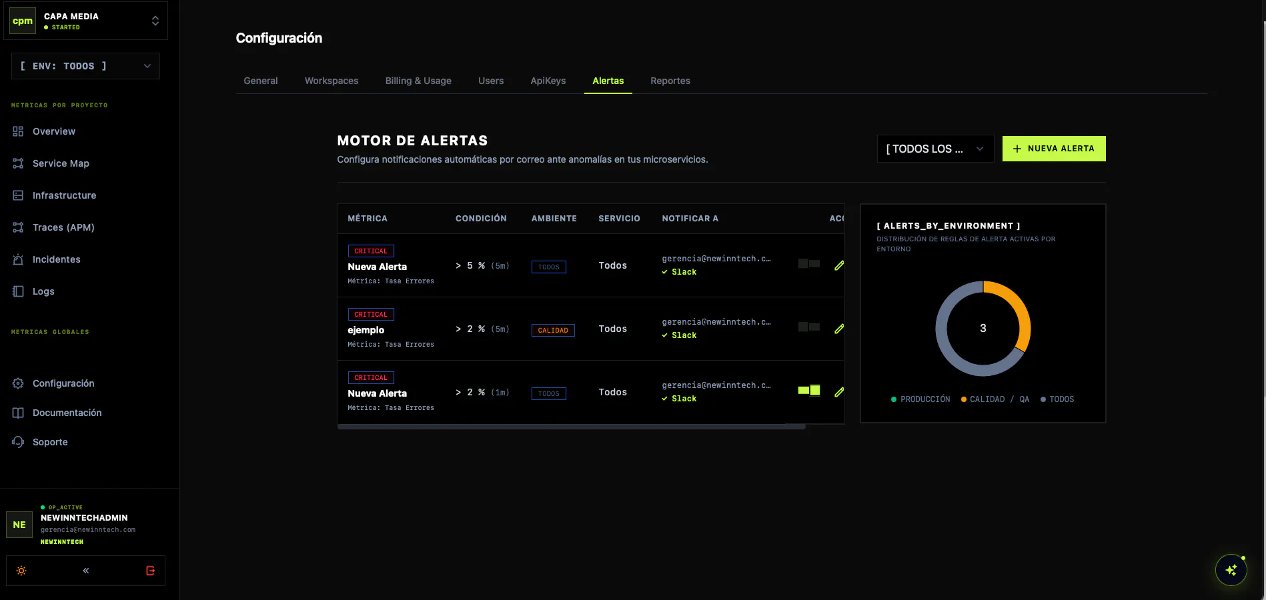The width and height of the screenshot is (1266, 600).
Task: Click the NOTIFICAR A column header
Action: coord(690,219)
